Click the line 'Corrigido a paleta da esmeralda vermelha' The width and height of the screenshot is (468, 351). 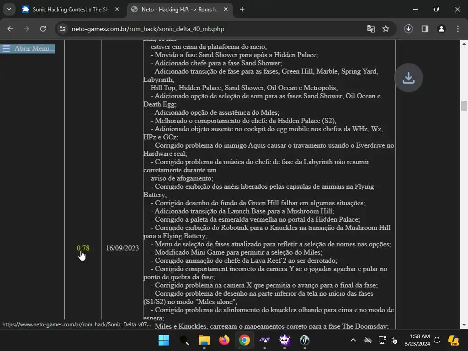click(255, 219)
